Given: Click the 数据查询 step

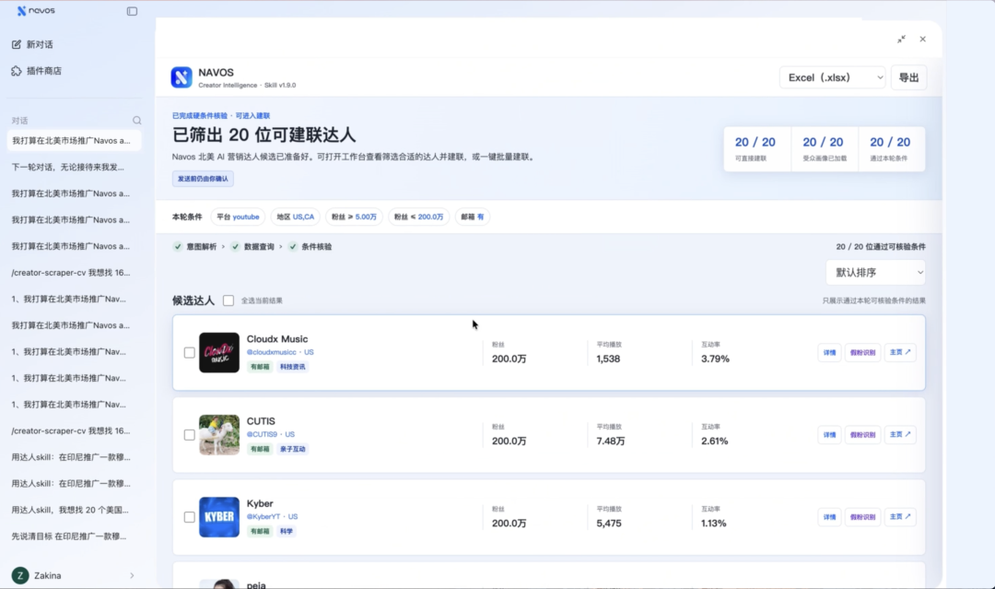Looking at the screenshot, I should click(253, 247).
